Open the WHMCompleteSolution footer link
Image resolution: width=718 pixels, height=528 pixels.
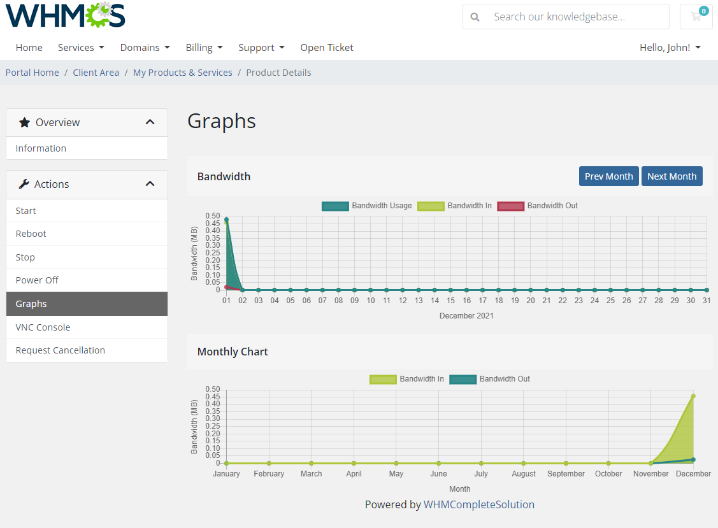pyautogui.click(x=479, y=504)
